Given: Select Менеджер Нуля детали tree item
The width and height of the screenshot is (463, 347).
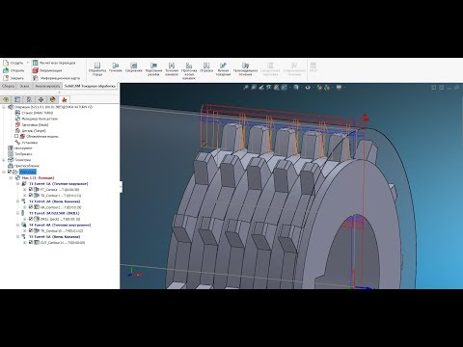Looking at the screenshot, I should pos(37,119).
